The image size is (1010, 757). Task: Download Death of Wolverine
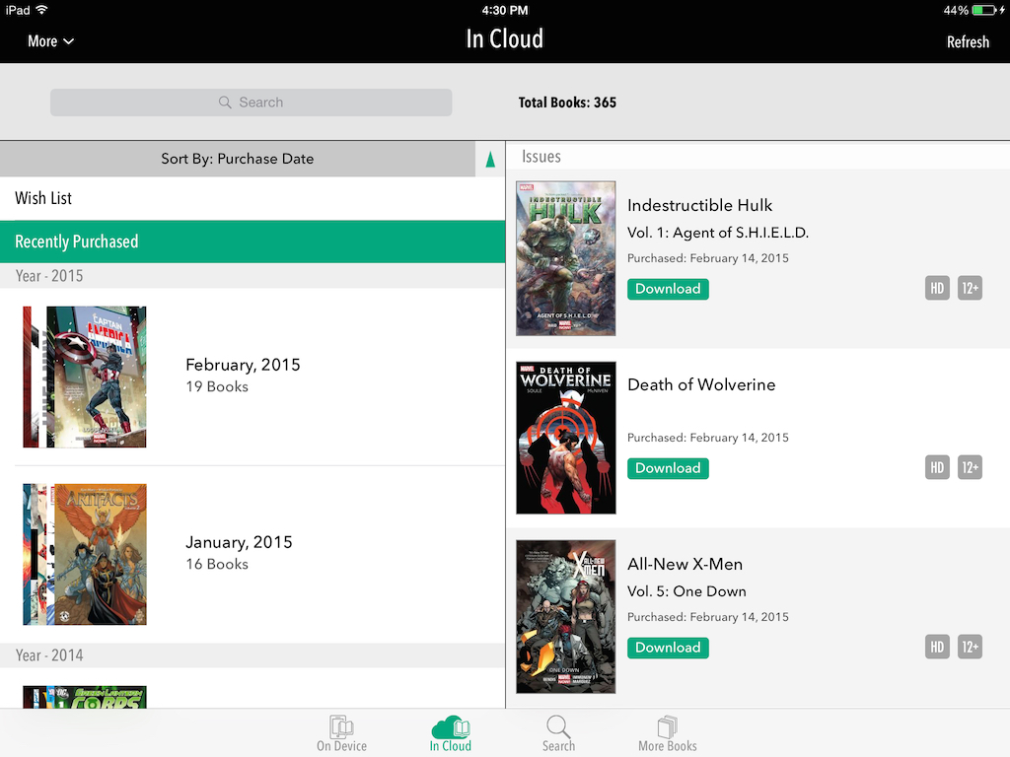668,468
